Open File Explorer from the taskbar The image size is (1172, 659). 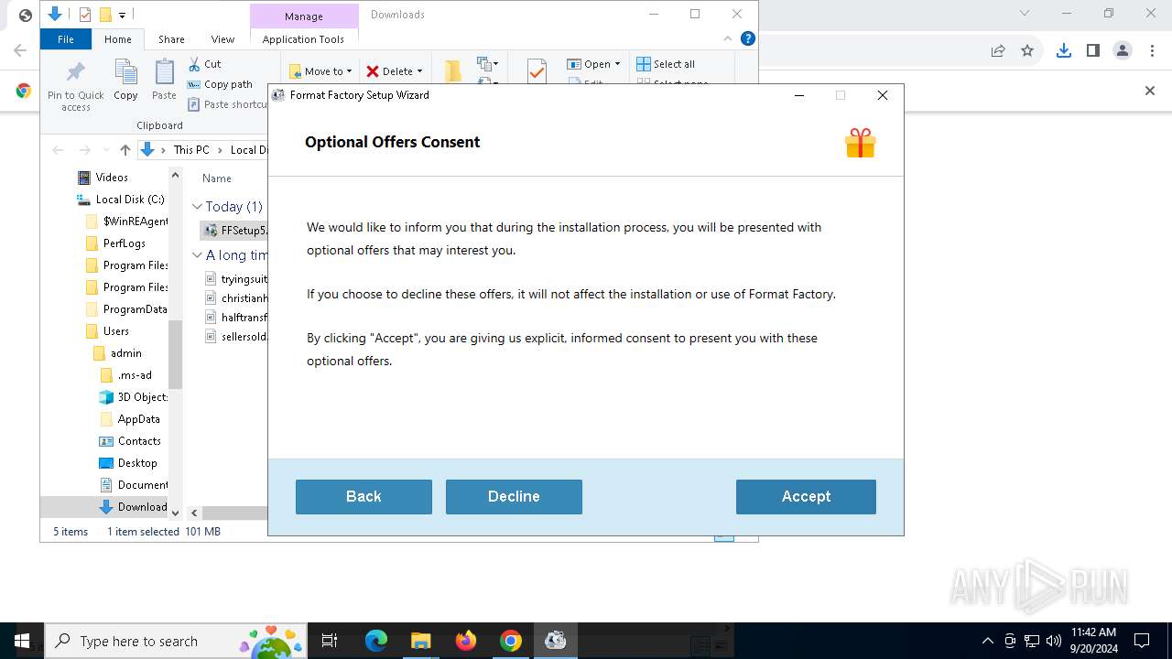[421, 641]
